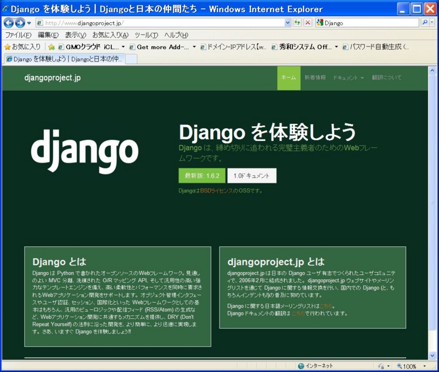Follow the BSDライセンス link
Image resolution: width=439 pixels, height=372 pixels.
coord(216,191)
